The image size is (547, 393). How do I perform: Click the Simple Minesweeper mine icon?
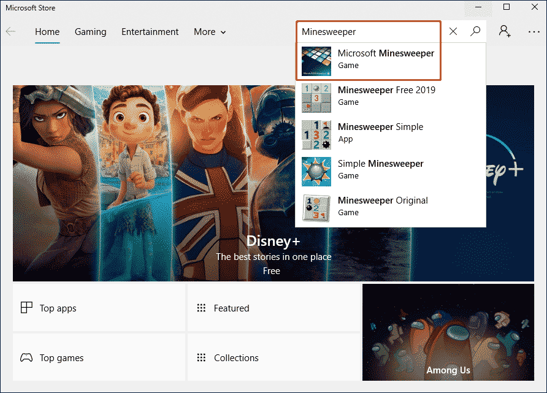[316, 172]
